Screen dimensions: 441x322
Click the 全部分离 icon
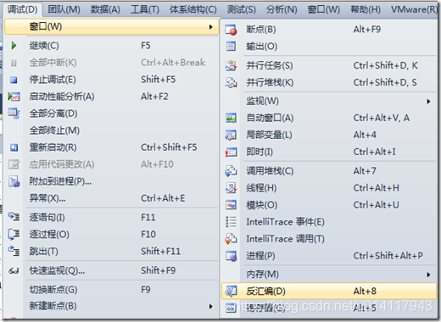(14, 114)
